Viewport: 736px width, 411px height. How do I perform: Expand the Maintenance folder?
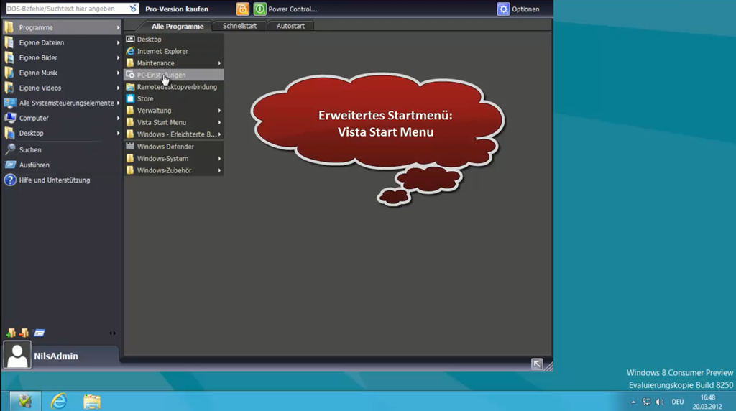tap(174, 63)
